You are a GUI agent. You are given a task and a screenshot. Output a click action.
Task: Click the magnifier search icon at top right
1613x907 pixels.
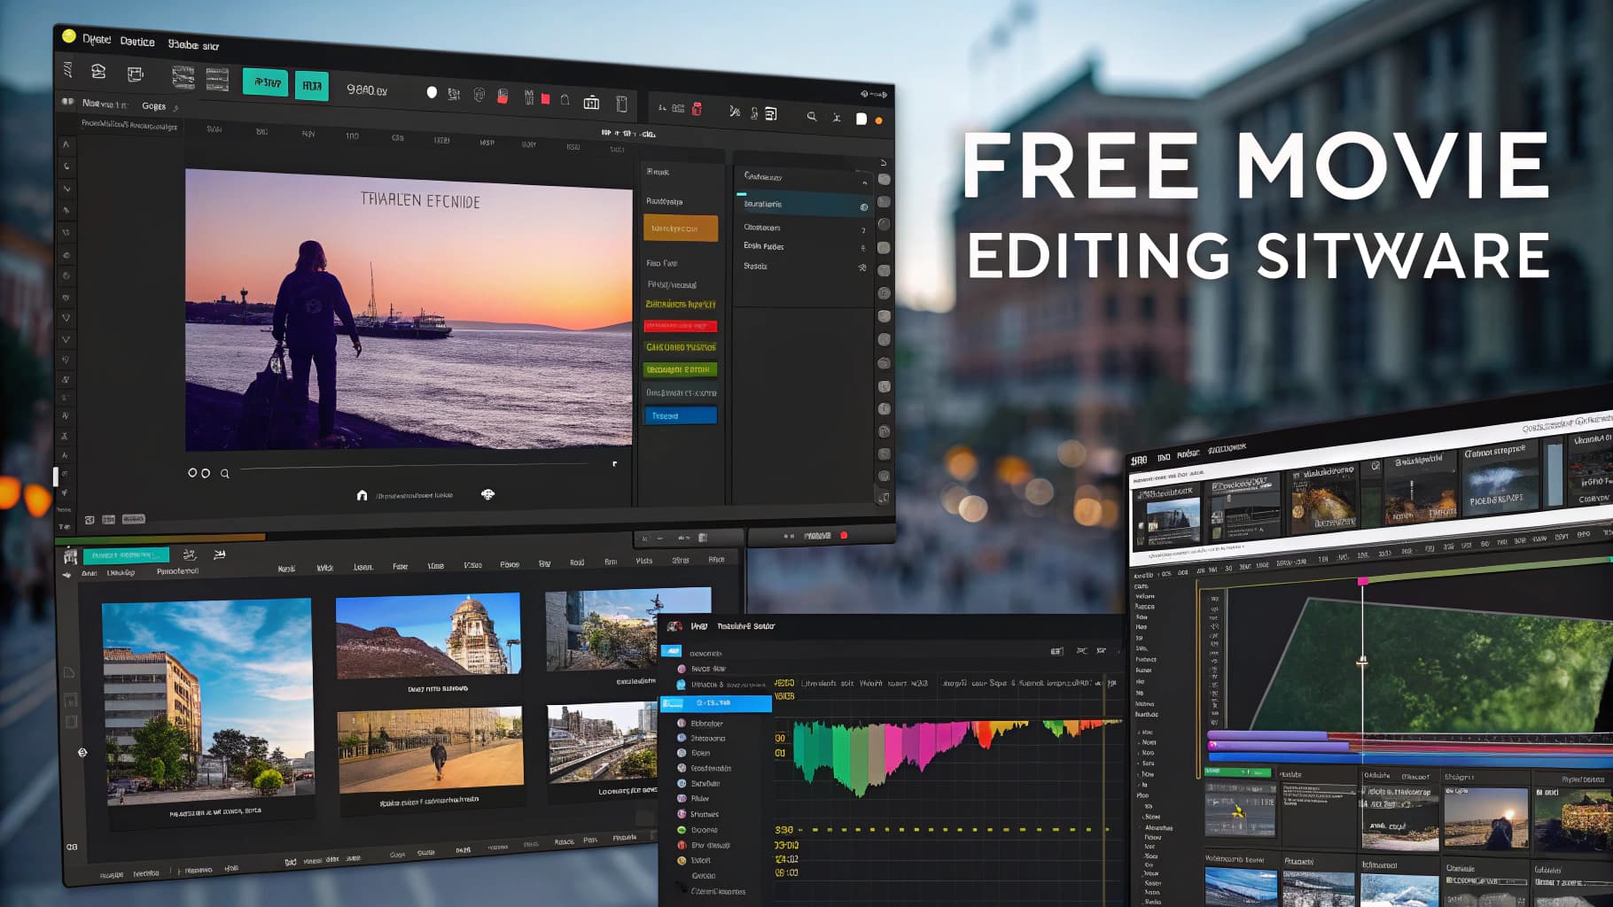pos(812,114)
